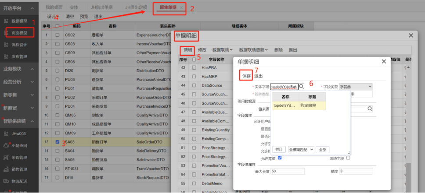This screenshot has height=193, width=425.
Task: Open 小畅协同 via its sidebar icon
Action: pyautogui.click(x=6, y=145)
